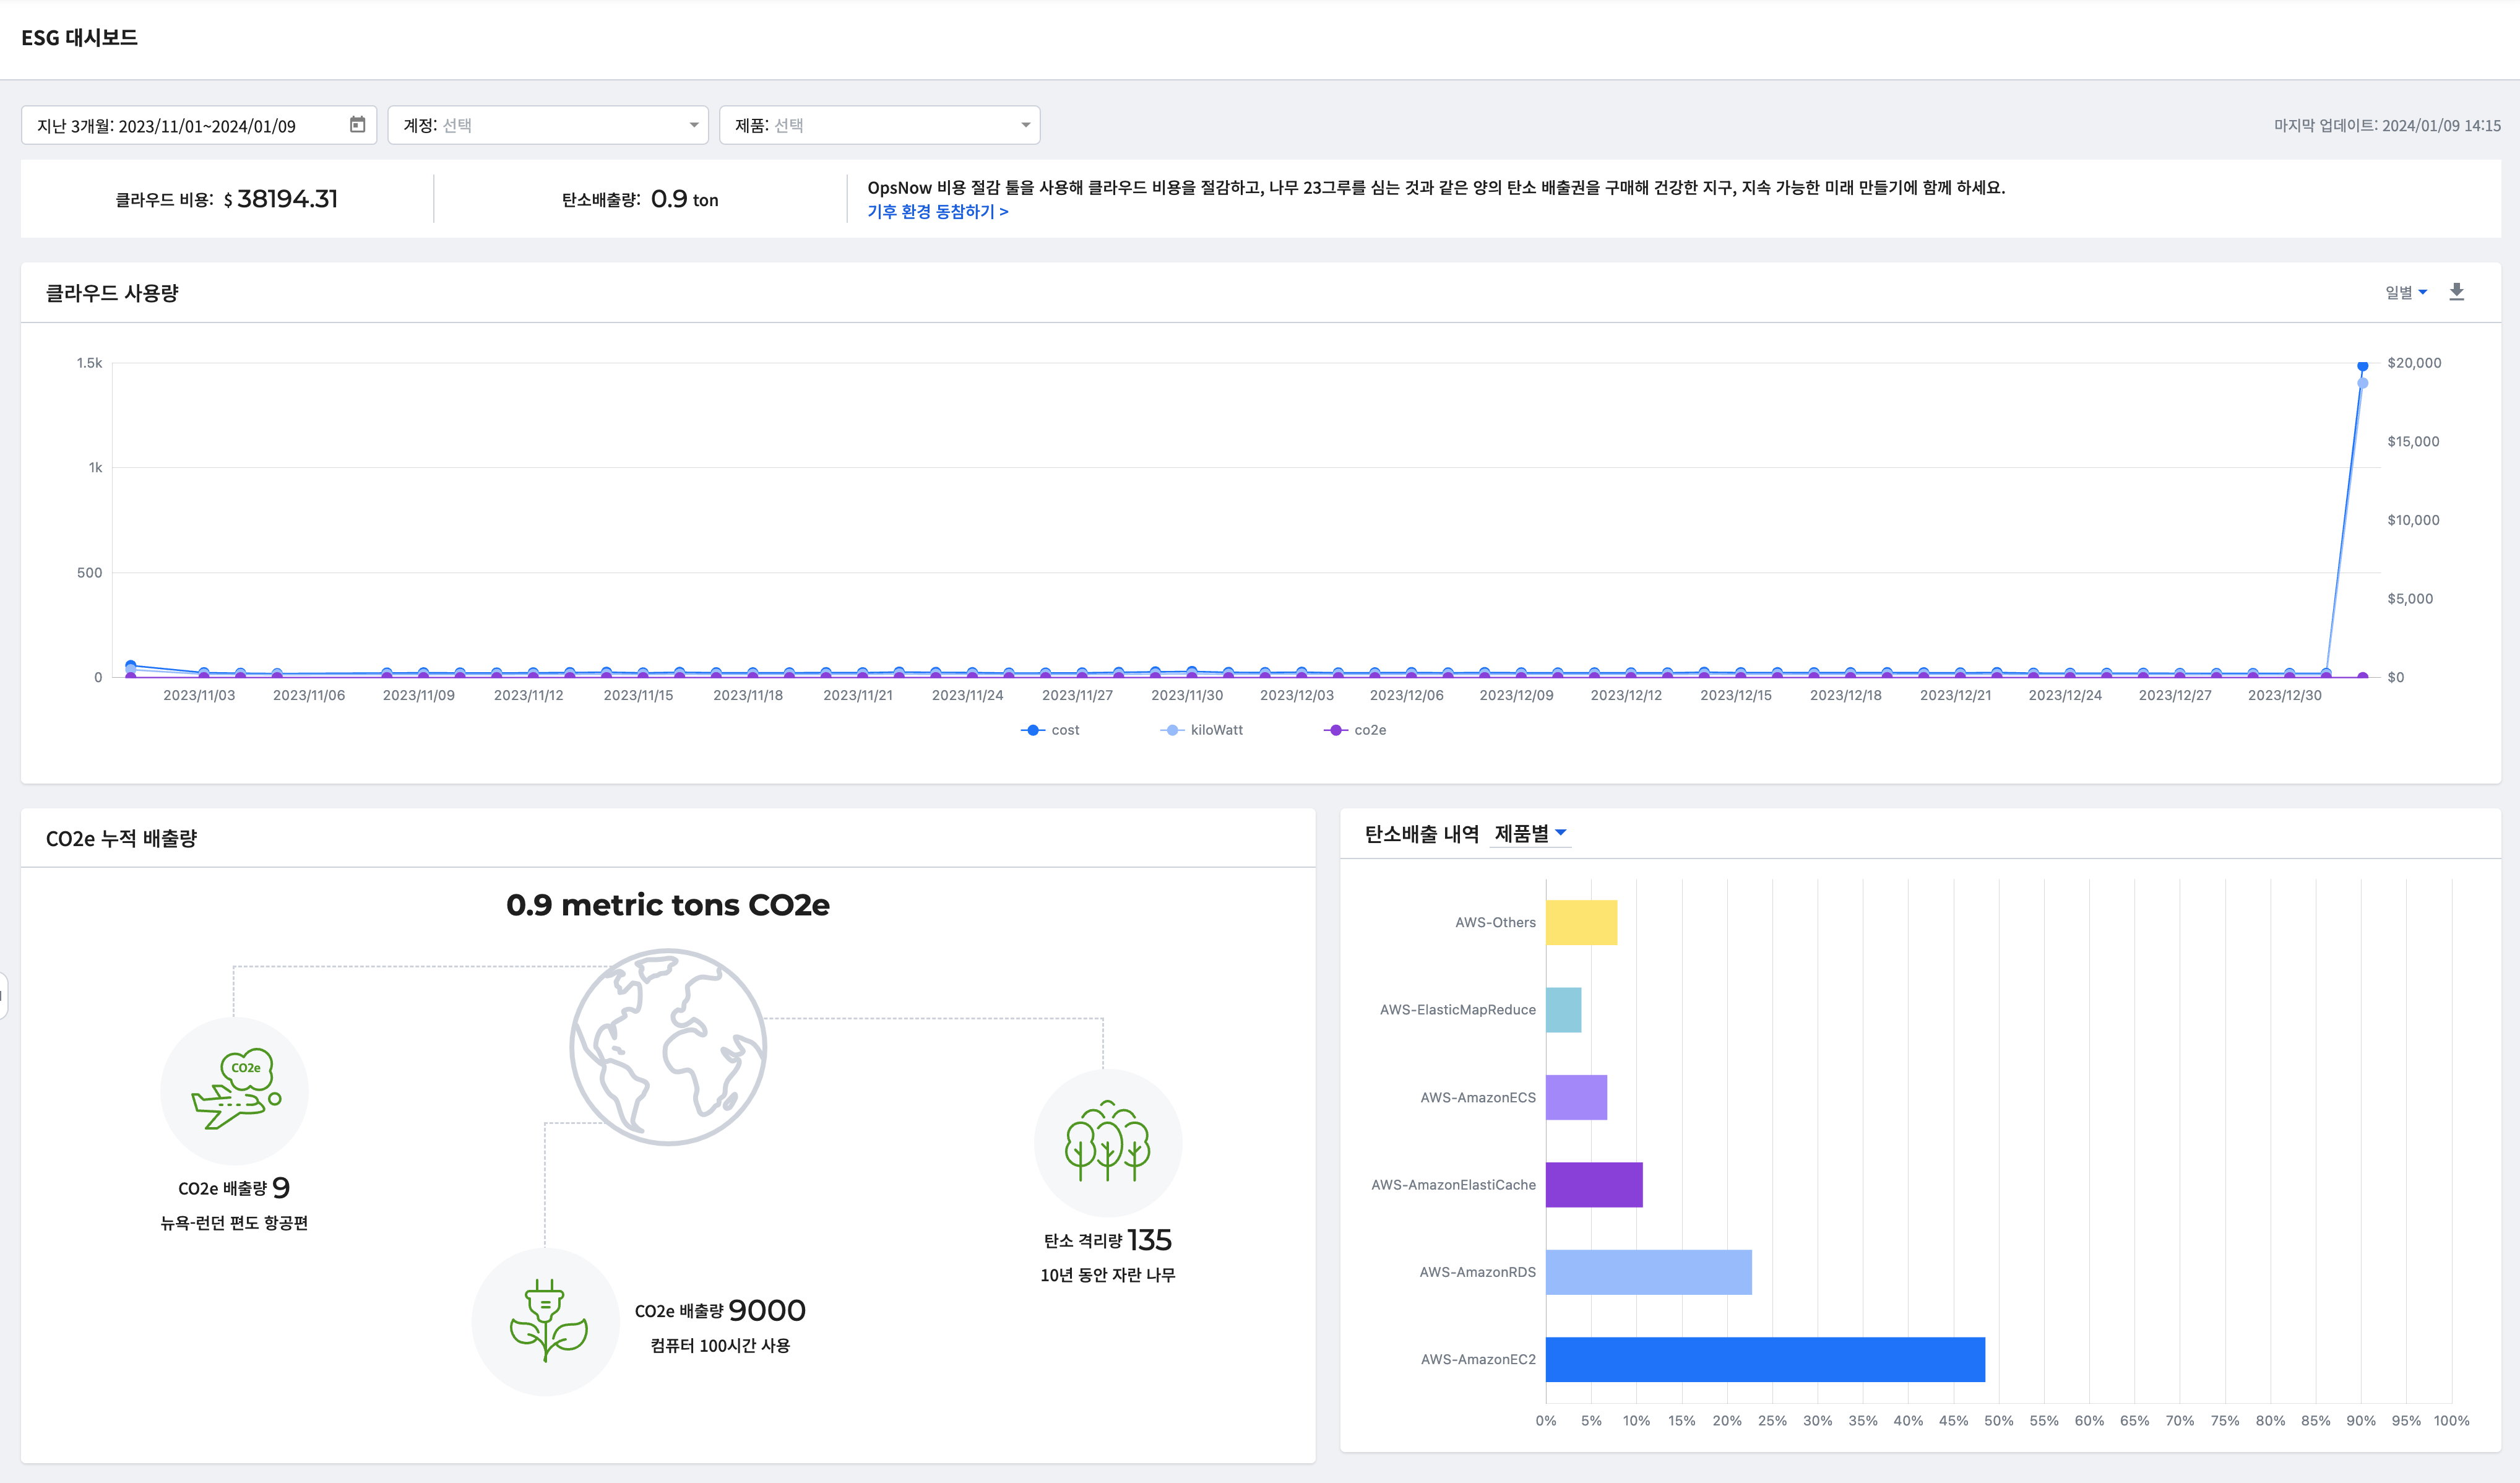Open the 제품 product selection dropdown
The width and height of the screenshot is (2520, 1483).
pos(880,125)
